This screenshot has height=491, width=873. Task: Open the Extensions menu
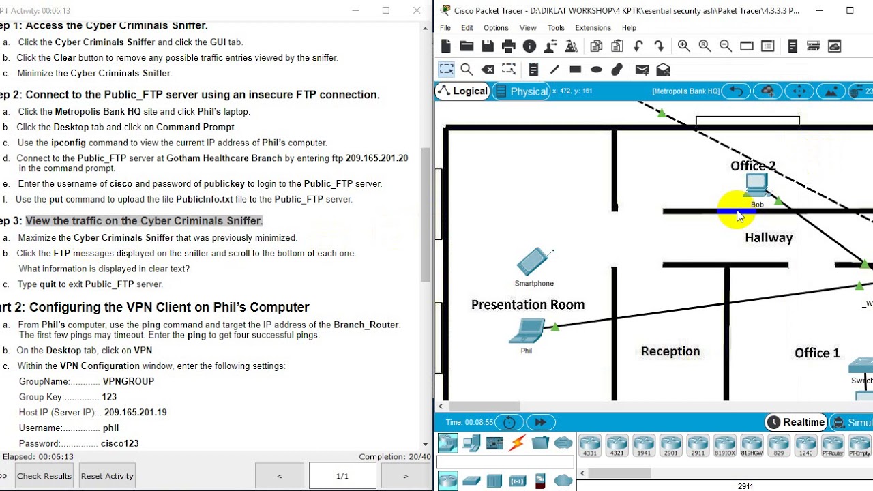(x=593, y=28)
